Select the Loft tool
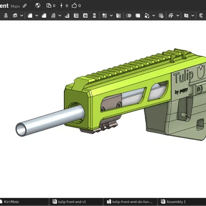 click(x=6, y=15)
